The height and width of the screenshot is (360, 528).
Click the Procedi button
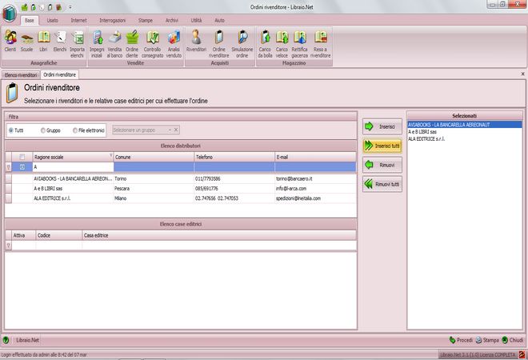pos(461,340)
